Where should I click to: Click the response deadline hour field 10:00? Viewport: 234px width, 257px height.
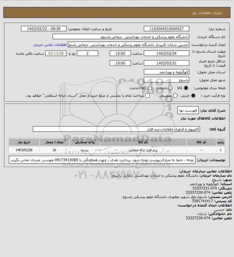click(120, 54)
